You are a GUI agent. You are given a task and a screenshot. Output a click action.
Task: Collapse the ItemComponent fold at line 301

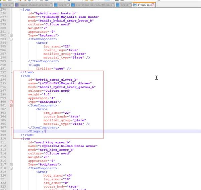click(x=11, y=105)
